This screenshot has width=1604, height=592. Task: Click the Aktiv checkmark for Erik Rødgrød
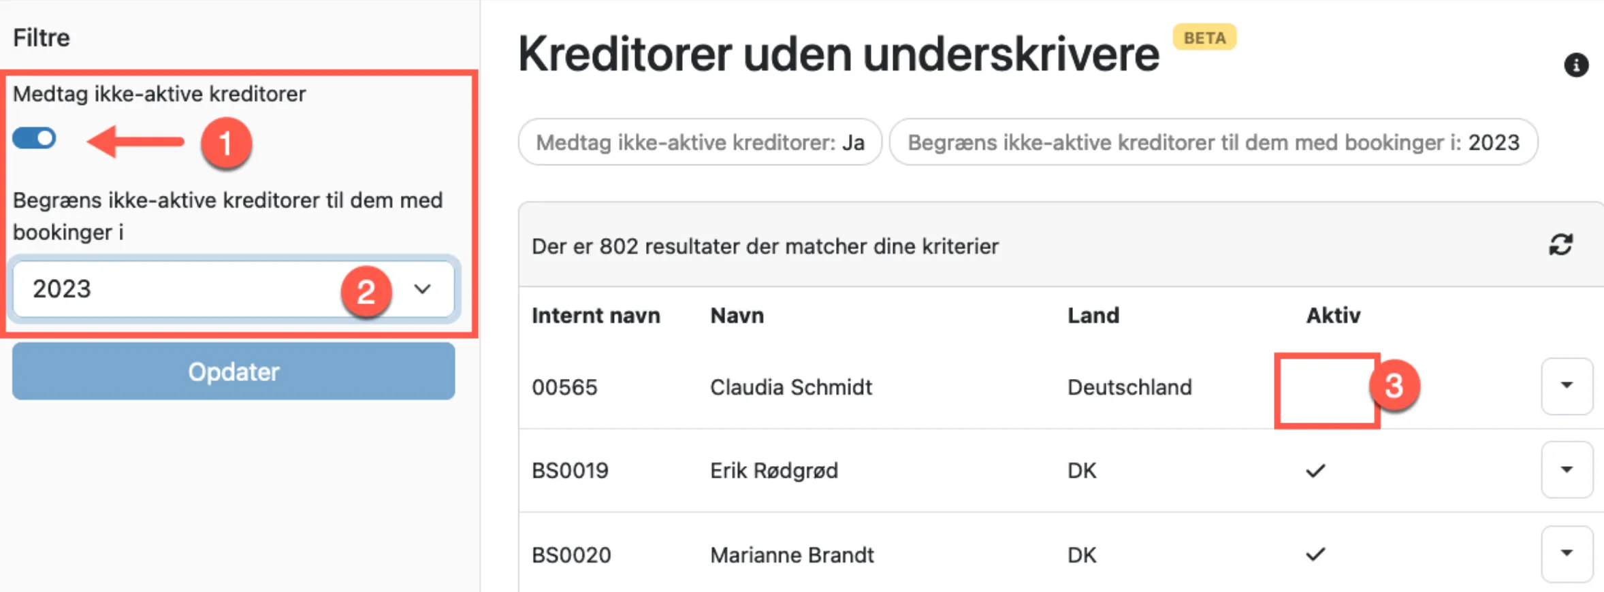1317,470
